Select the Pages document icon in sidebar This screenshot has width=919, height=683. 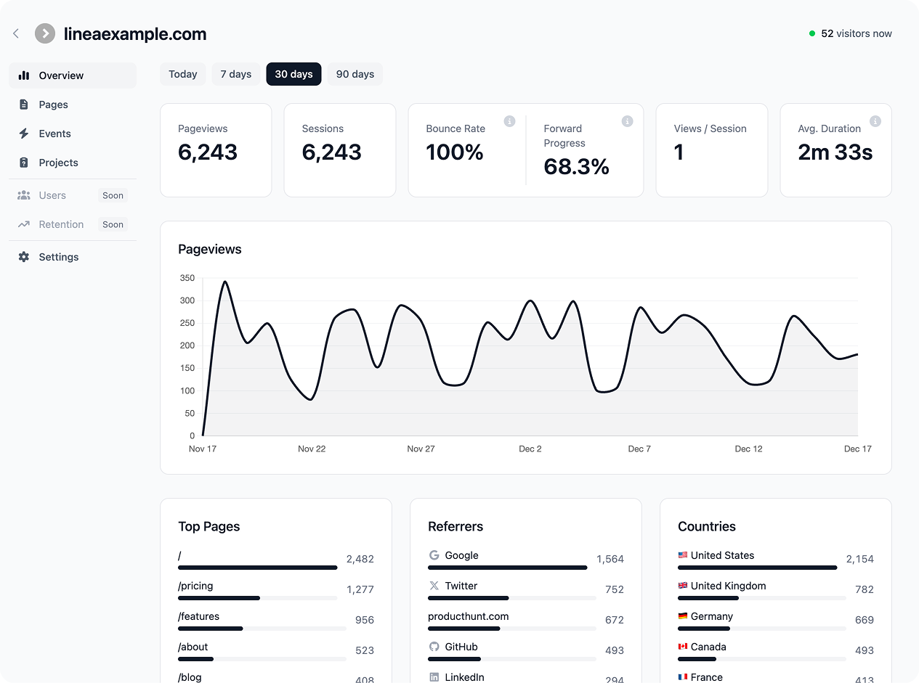[x=24, y=105]
